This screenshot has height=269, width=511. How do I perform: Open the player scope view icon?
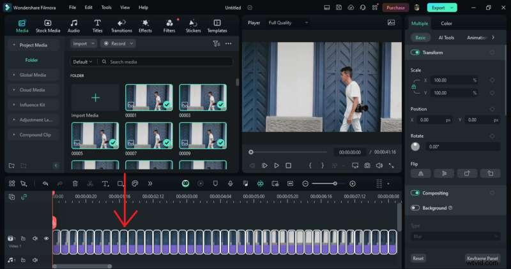391,22
